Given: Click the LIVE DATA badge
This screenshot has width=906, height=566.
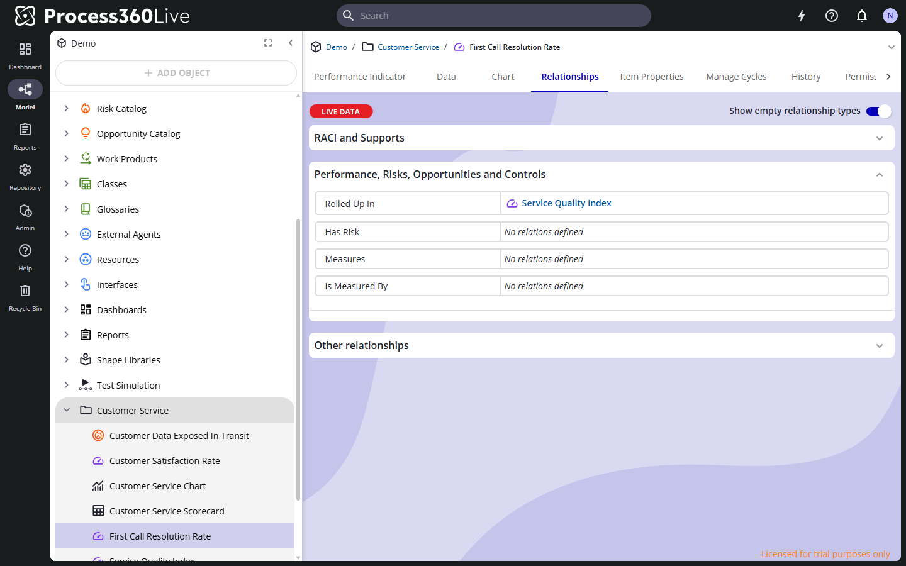Looking at the screenshot, I should [341, 111].
